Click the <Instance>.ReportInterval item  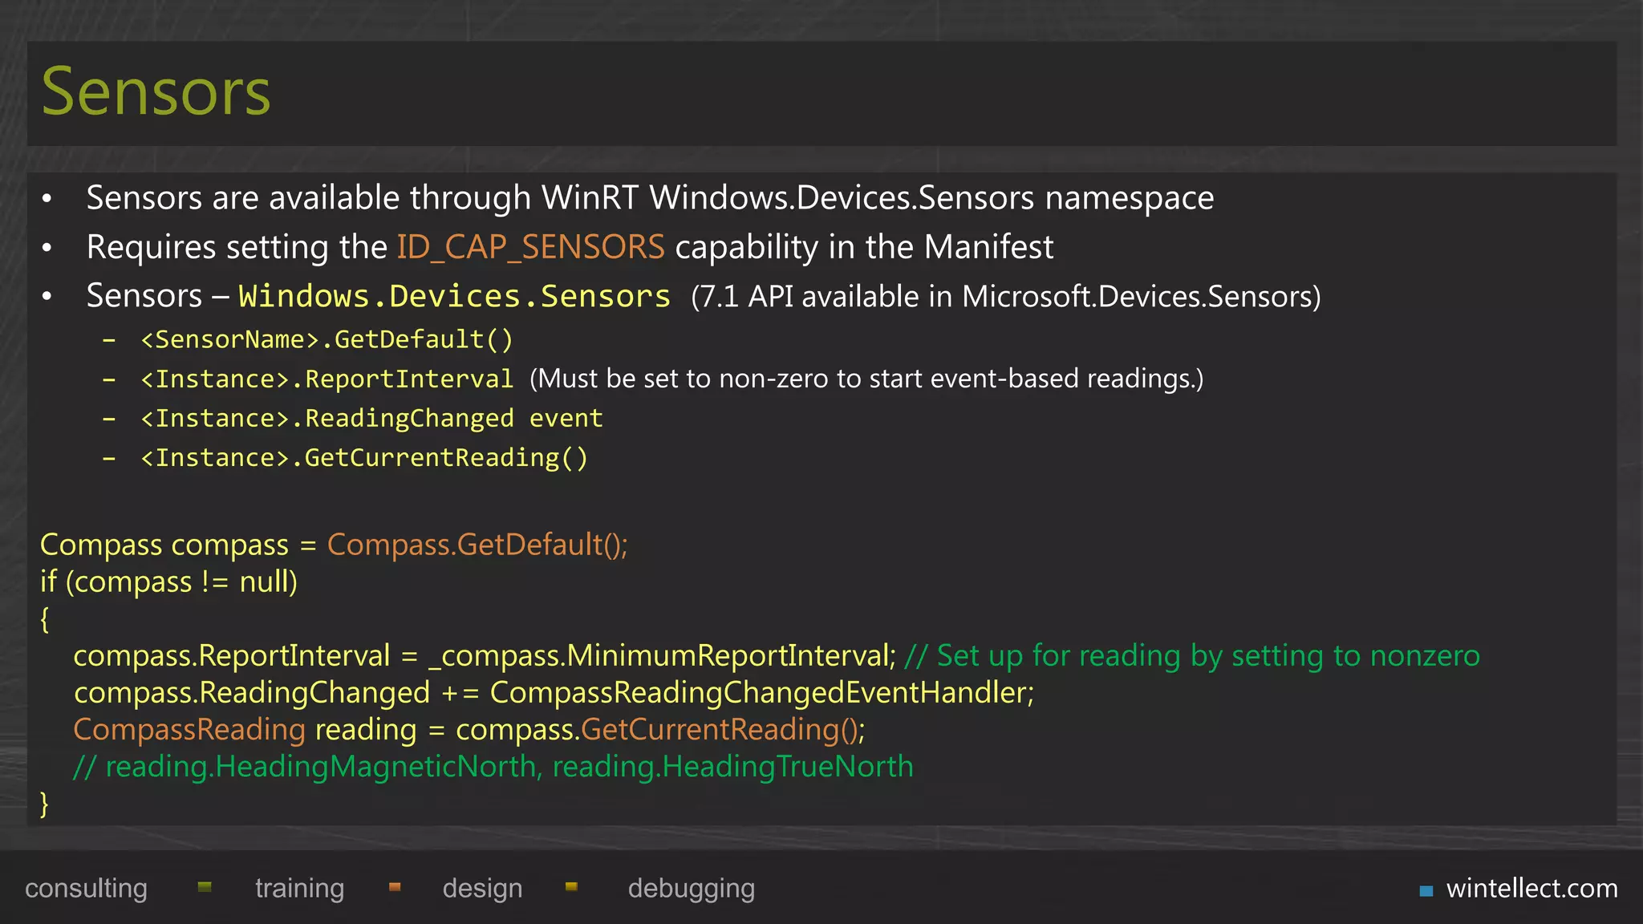[327, 379]
